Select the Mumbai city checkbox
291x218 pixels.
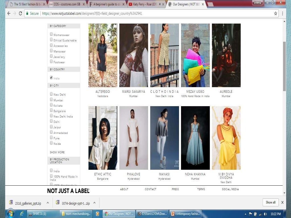coord(51,100)
